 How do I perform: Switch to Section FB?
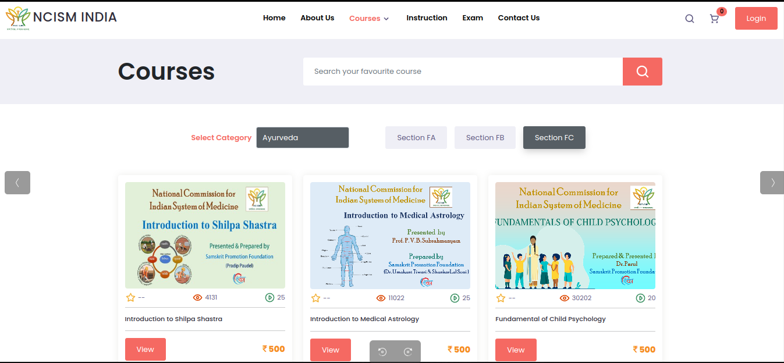[485, 138]
